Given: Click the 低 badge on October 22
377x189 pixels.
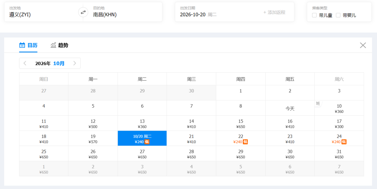Looking at the screenshot, I should (245, 142).
